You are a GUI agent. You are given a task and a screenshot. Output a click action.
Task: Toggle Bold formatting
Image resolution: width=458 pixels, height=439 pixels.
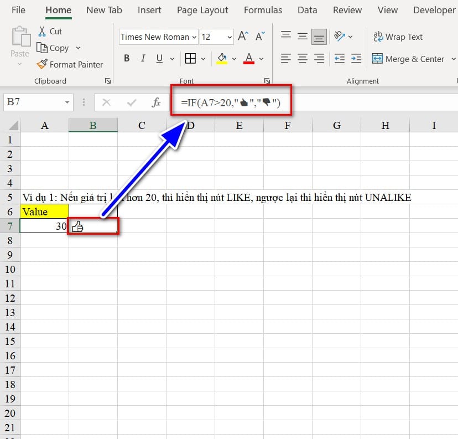tap(127, 59)
